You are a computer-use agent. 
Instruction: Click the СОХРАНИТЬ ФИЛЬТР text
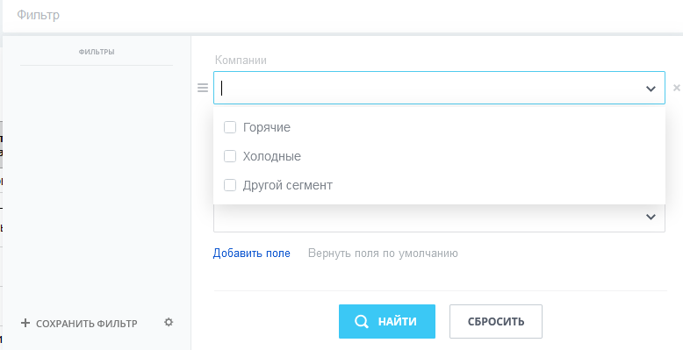(87, 324)
